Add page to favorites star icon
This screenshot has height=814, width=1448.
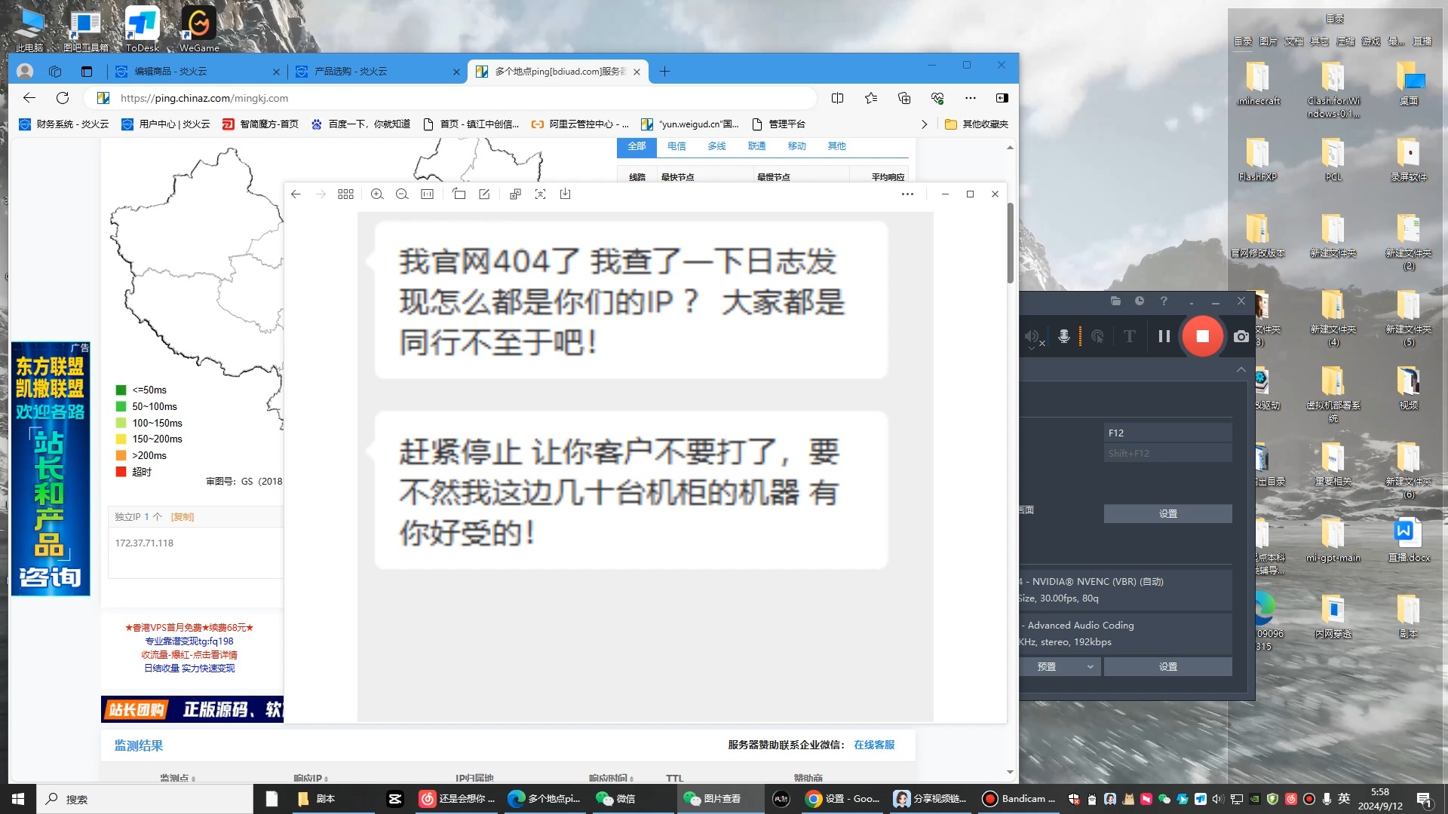pos(871,98)
